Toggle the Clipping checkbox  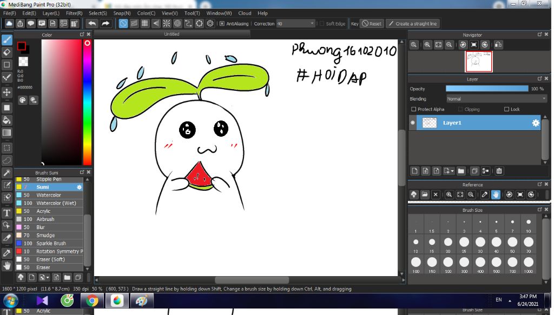pyautogui.click(x=460, y=109)
